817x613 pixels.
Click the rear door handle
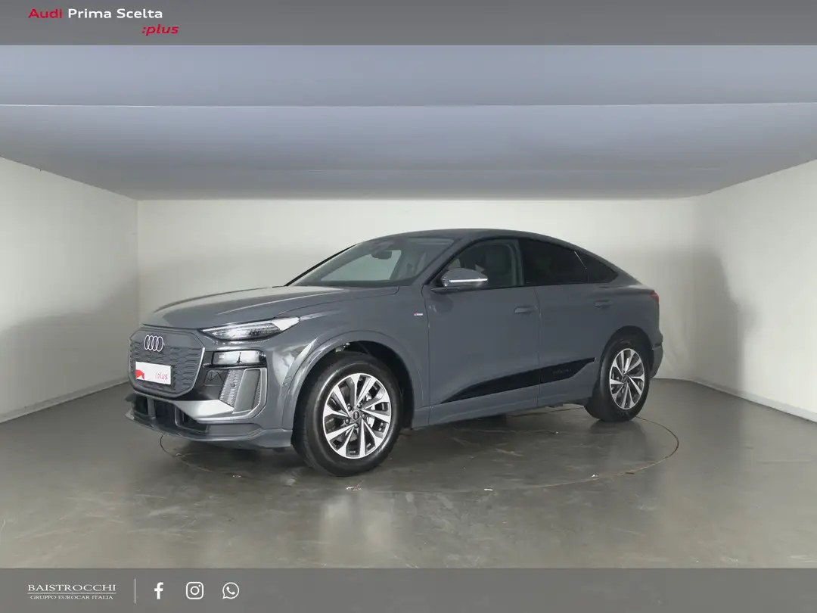tap(602, 303)
